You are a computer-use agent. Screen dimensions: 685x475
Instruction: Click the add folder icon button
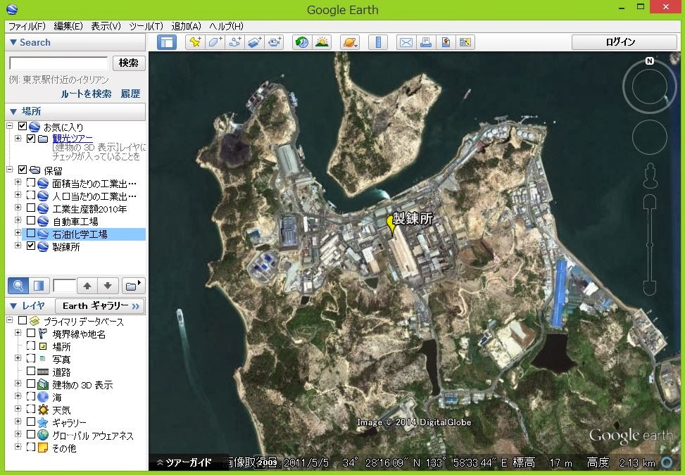coord(133,286)
